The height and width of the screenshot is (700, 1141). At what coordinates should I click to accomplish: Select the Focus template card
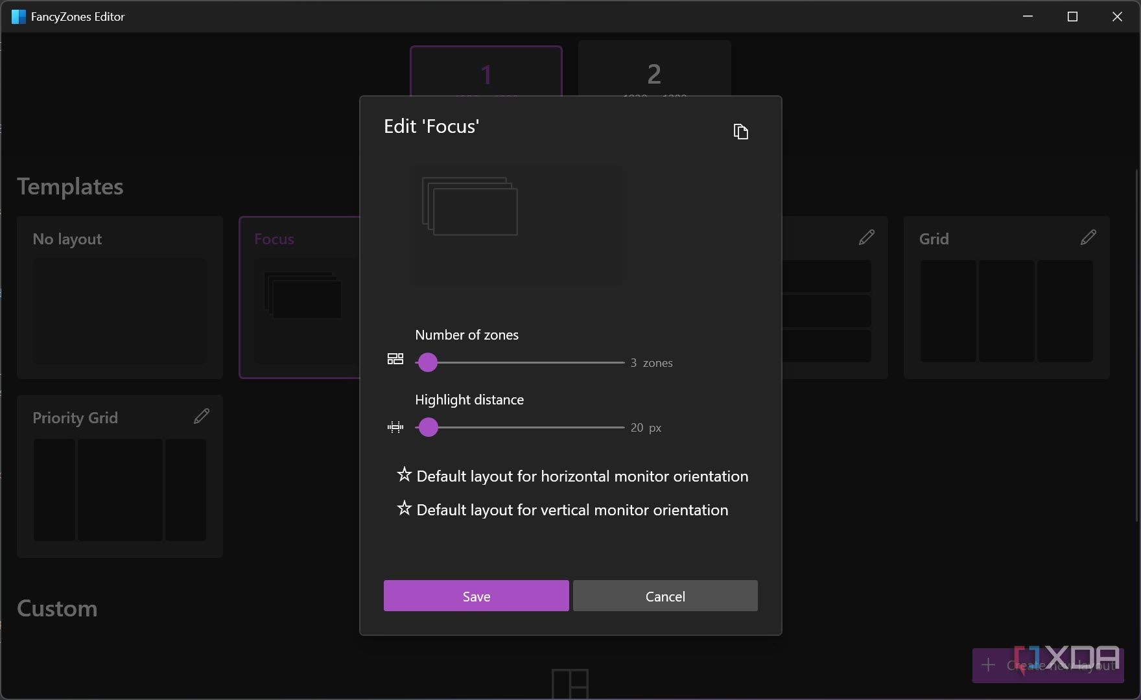(x=300, y=297)
